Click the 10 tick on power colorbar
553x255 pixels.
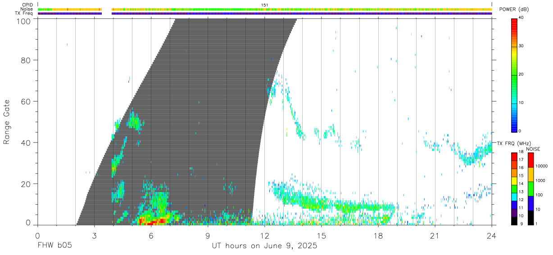pyautogui.click(x=521, y=103)
